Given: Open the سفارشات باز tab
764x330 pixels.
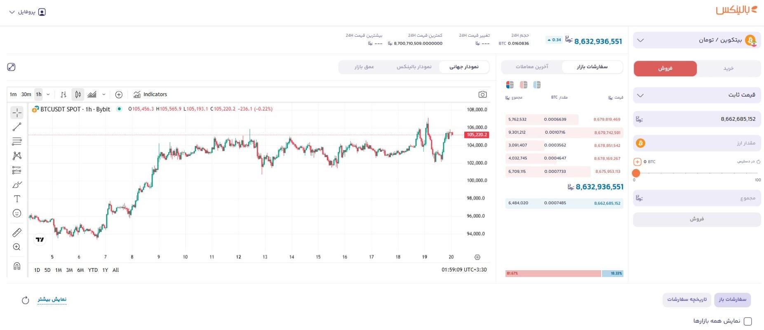Looking at the screenshot, I should click(x=733, y=299).
